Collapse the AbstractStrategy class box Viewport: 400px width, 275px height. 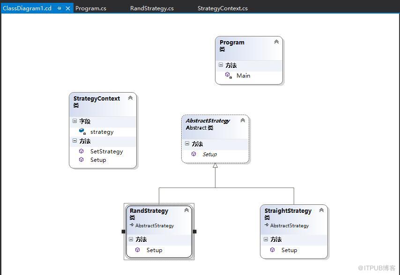tap(243, 120)
